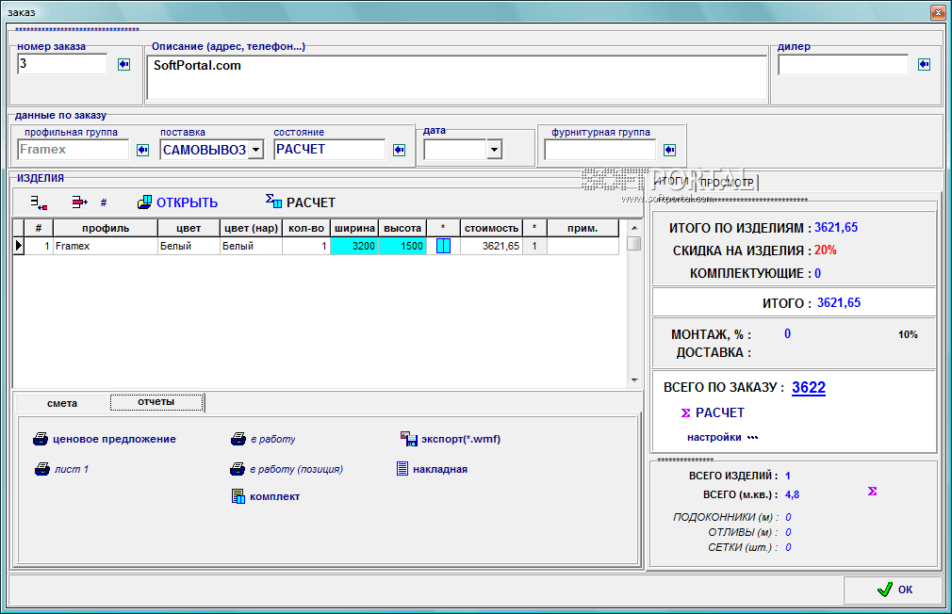Click the pink sigma icon beside РАСЧЕТ total

pyautogui.click(x=685, y=412)
